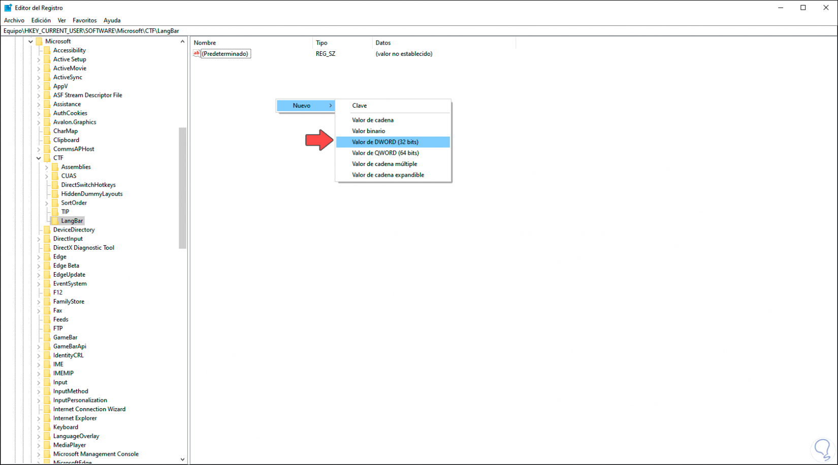Select the LanguageOverlay key

pyautogui.click(x=76, y=436)
